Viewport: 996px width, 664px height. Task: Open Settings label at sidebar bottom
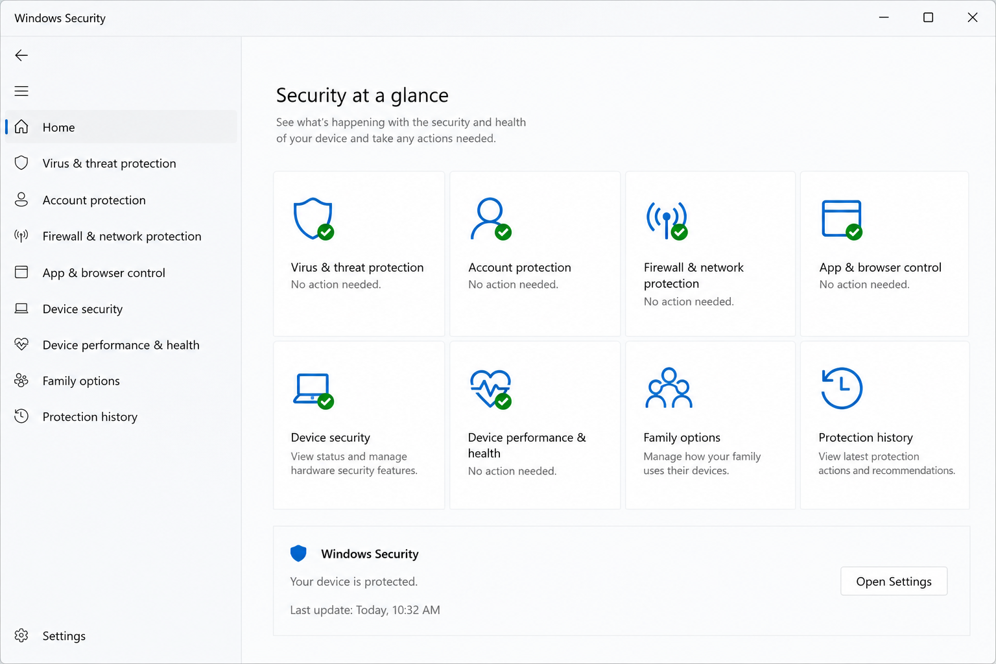(64, 636)
